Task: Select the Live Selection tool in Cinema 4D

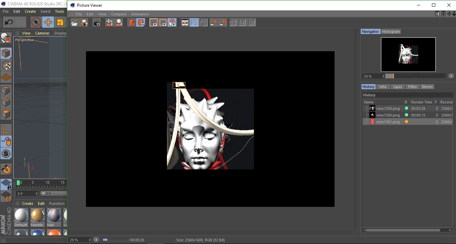Action: 36,22
